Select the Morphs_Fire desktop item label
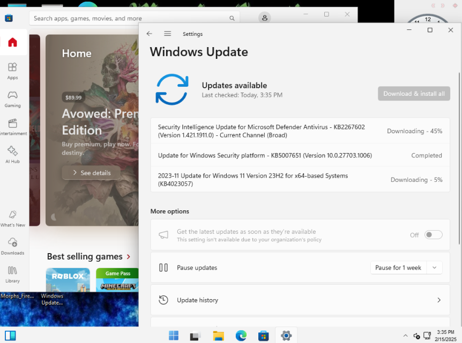 pos(17,296)
